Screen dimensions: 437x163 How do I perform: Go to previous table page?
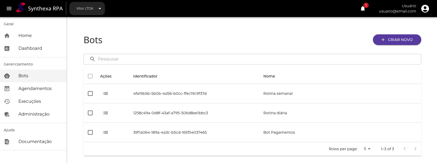coord(405,149)
